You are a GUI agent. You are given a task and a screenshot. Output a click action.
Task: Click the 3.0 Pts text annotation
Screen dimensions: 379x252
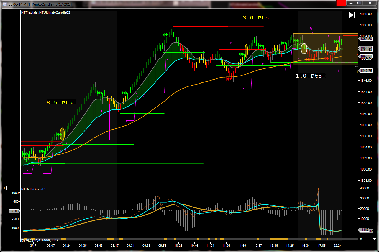255,18
